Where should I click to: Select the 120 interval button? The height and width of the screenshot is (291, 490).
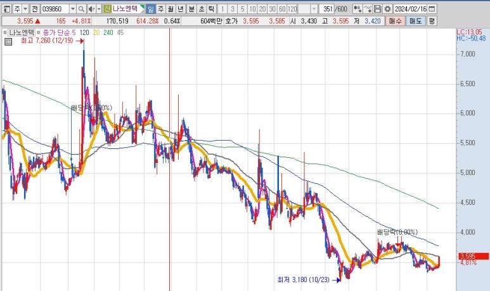292,9
